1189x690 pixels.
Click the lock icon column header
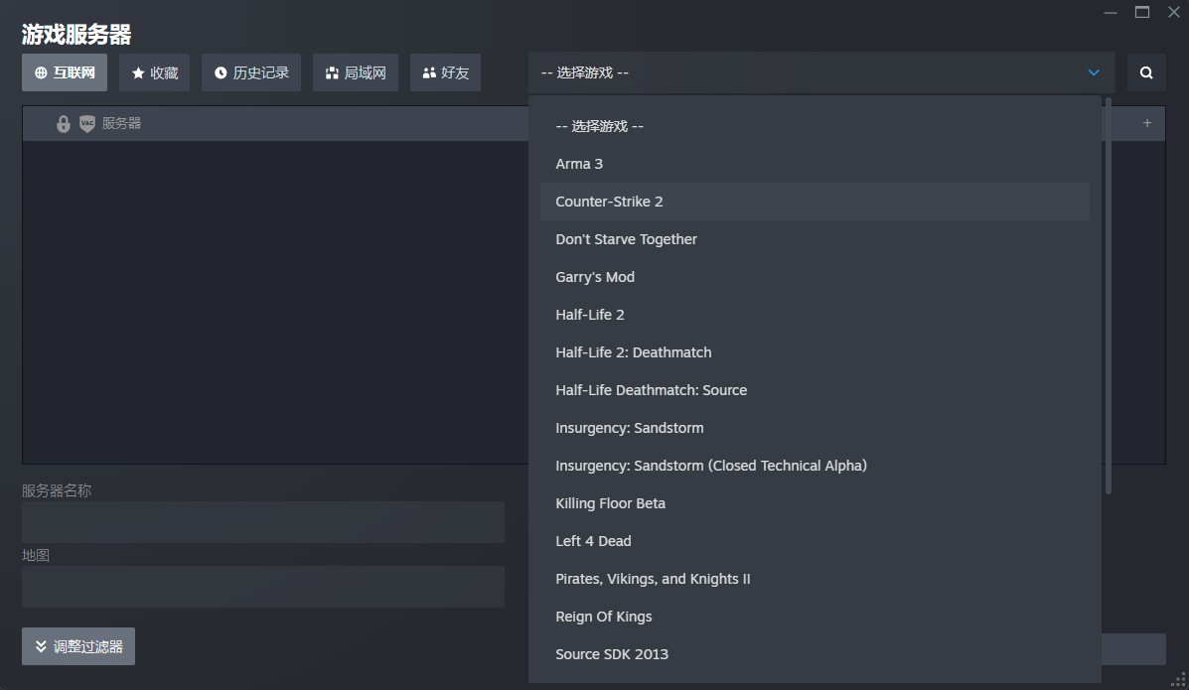pos(64,124)
